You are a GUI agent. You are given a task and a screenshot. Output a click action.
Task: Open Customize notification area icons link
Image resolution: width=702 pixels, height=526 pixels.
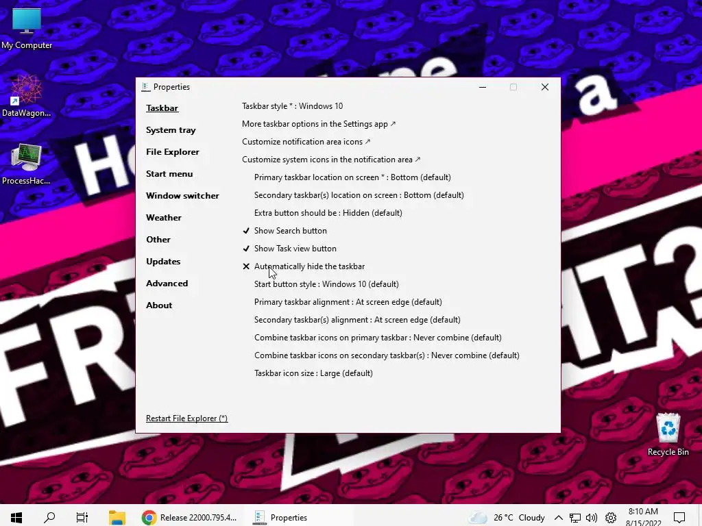[x=306, y=142]
